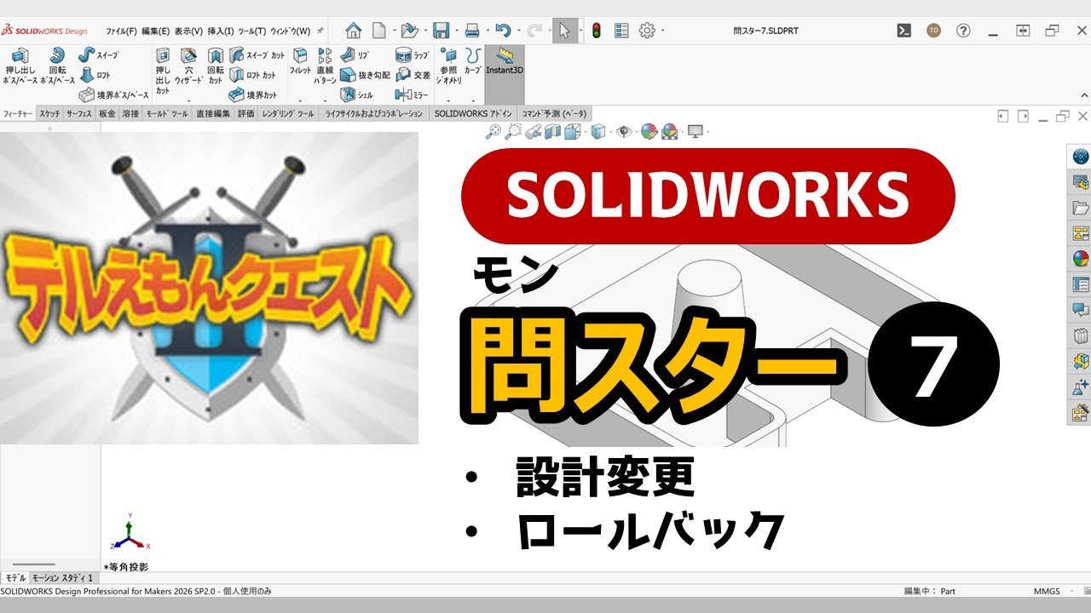Screen dimensions: 1091x613
Task: Rebuild the model with traffic light icon
Action: pyautogui.click(x=597, y=31)
